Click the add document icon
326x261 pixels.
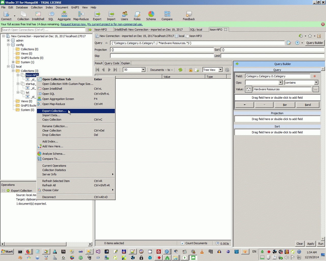coord(197,70)
